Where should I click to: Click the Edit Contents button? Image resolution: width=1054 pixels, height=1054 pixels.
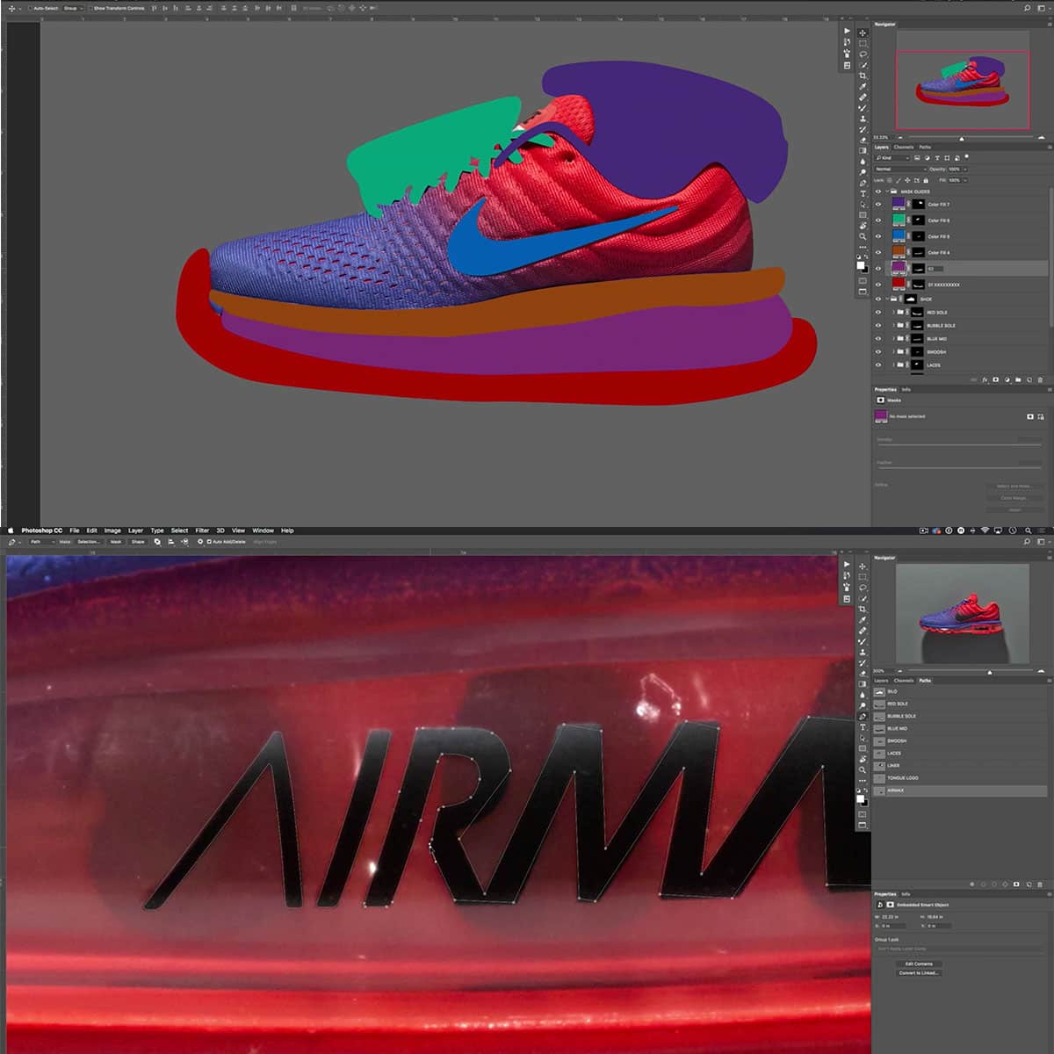click(920, 964)
